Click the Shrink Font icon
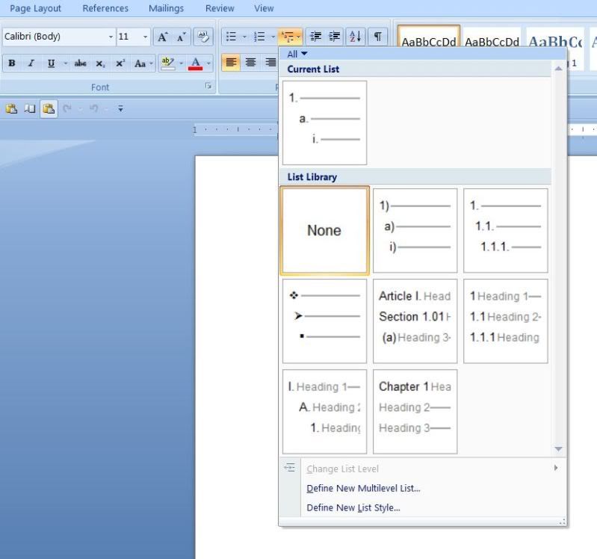This screenshot has width=597, height=559. pyautogui.click(x=181, y=37)
